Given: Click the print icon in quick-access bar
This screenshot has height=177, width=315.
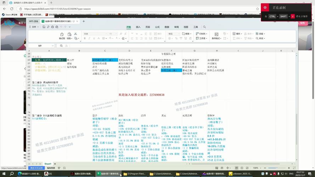Looking at the screenshot, I should 52,27.
